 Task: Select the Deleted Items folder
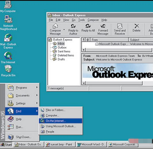(63, 55)
